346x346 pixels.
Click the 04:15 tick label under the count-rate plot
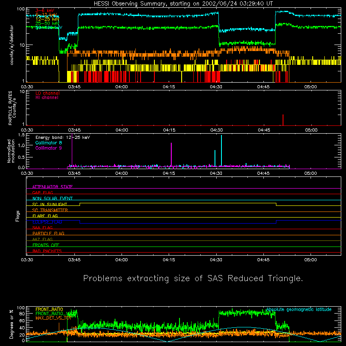tap(169, 87)
